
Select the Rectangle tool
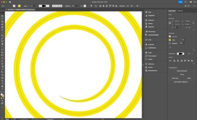pyautogui.click(x=2, y=35)
